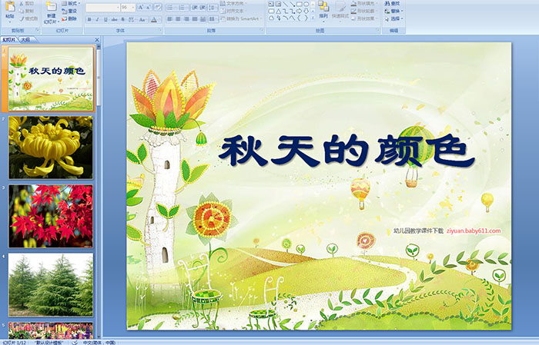The height and width of the screenshot is (345, 539).
Task: Click the decrease indent icon
Action: point(195,8)
